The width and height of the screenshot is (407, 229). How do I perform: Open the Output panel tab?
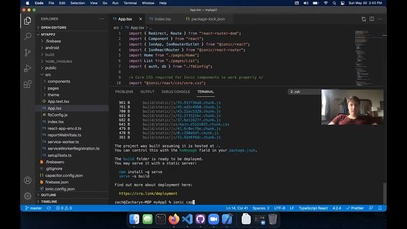point(147,92)
